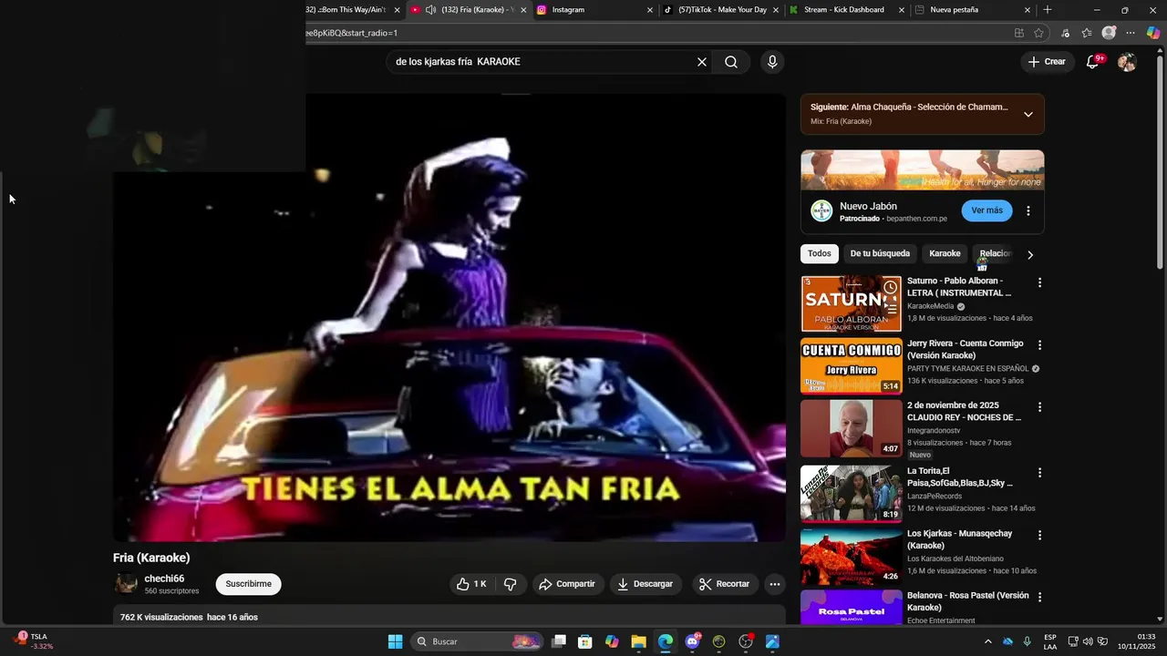Open the Cuenta Conmigo video thumbnail
This screenshot has width=1167, height=656.
tap(851, 366)
